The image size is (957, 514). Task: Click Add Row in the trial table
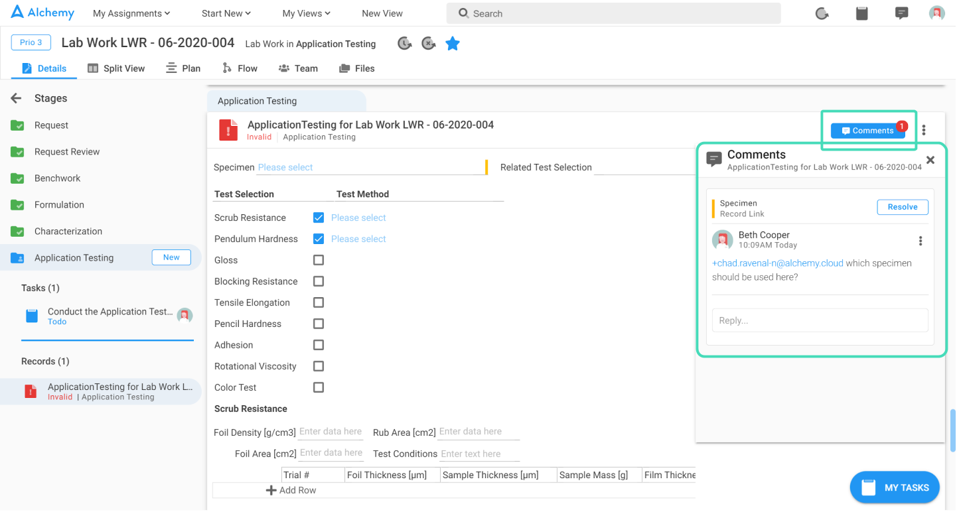tap(291, 490)
